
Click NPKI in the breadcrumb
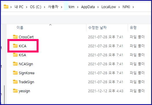126,7
